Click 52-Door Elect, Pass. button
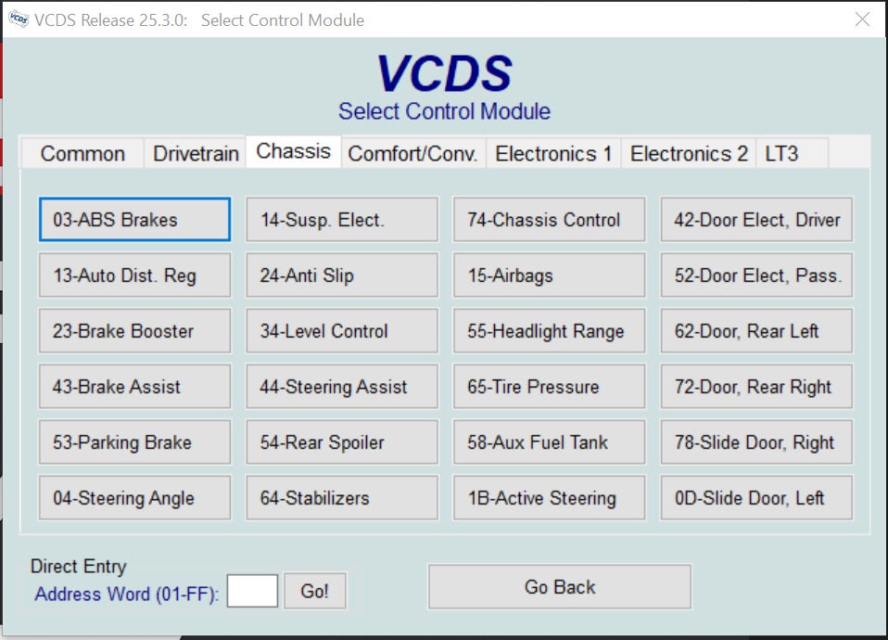The image size is (888, 640). point(756,275)
